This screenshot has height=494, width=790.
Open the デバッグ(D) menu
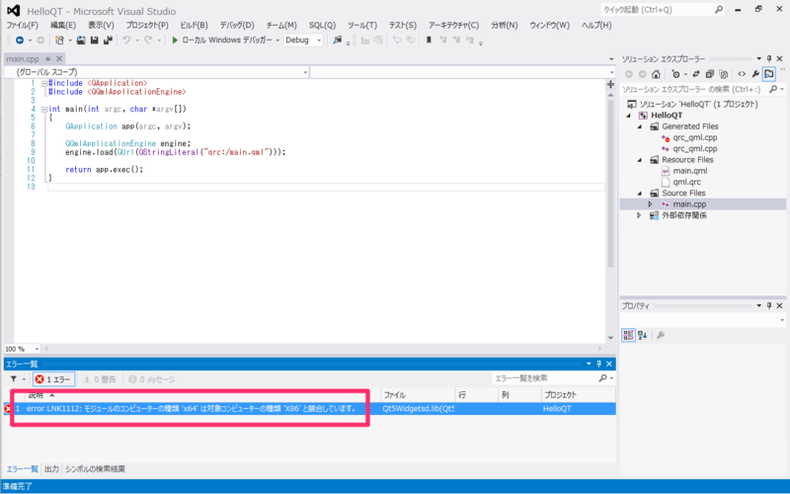point(237,25)
